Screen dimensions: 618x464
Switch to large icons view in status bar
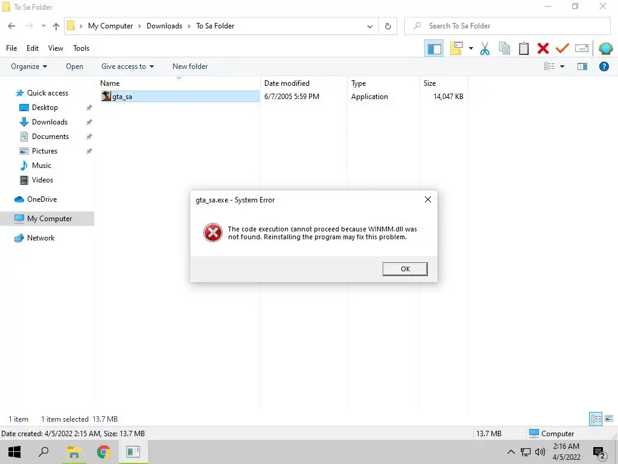(x=608, y=419)
